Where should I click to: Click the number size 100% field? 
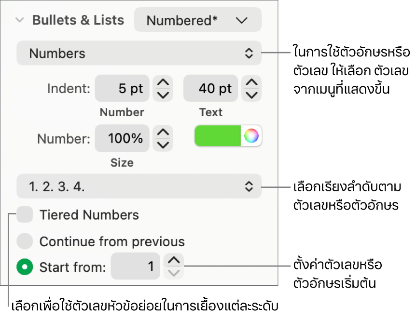(x=122, y=139)
